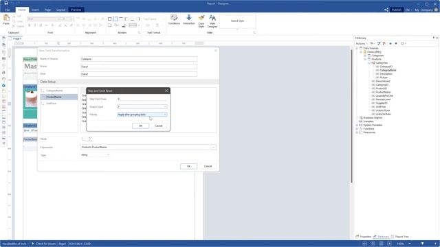
Task: Open the Expression dropdown arrow
Action: [213, 148]
